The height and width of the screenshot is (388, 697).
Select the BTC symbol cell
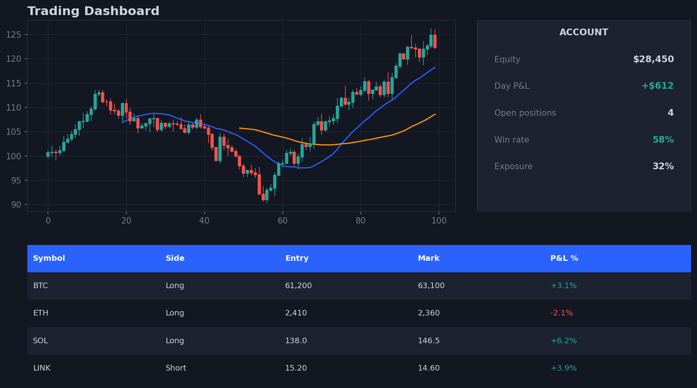click(40, 286)
